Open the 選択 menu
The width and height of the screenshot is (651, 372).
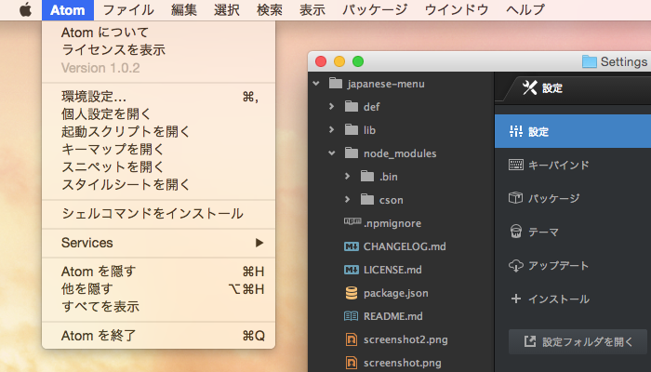pos(227,9)
